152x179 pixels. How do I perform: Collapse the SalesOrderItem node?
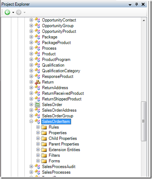pyautogui.click(x=31, y=121)
